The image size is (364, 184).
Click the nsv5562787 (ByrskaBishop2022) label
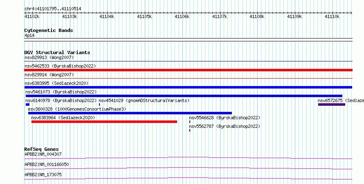225,126
